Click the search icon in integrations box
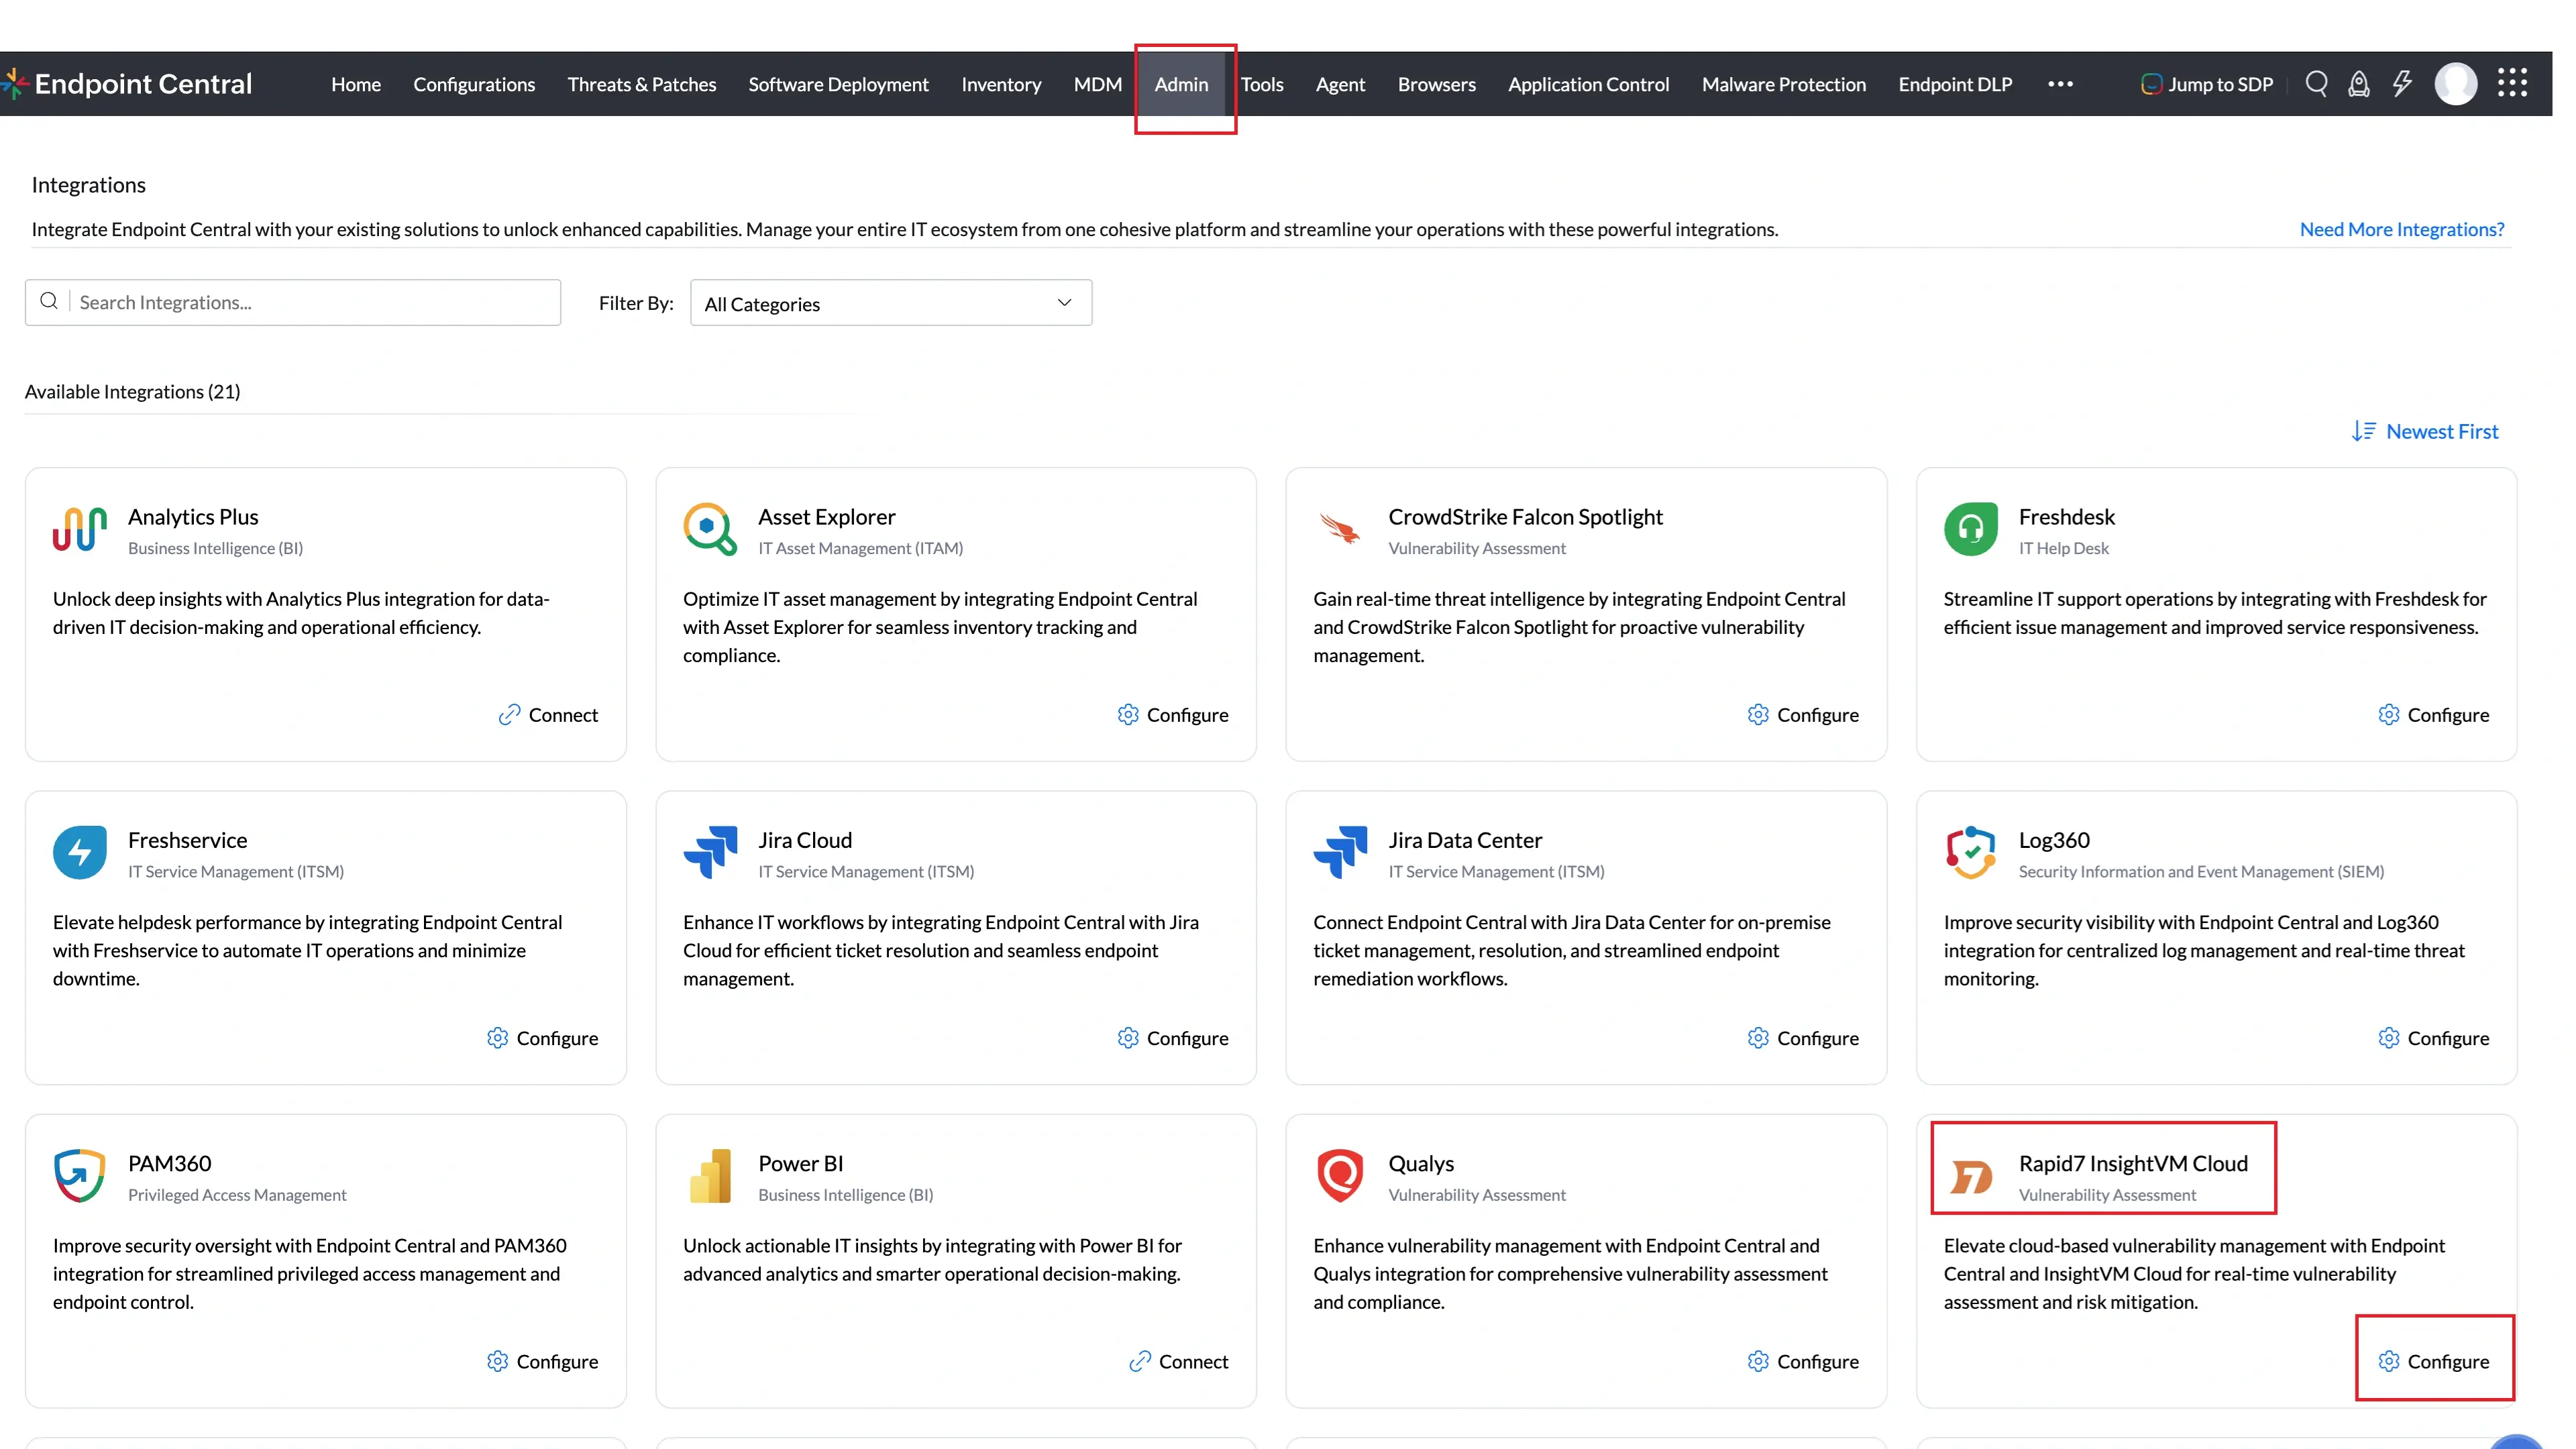The image size is (2576, 1449). click(x=48, y=301)
